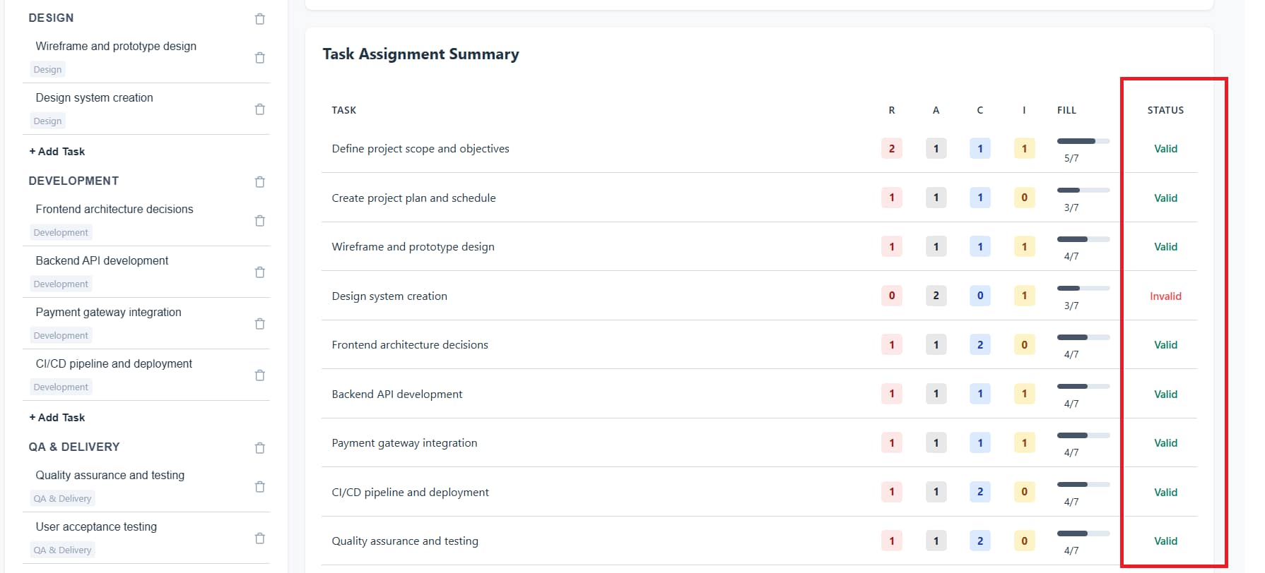Delete the "Design system creation" task
The image size is (1265, 573).
coord(259,109)
